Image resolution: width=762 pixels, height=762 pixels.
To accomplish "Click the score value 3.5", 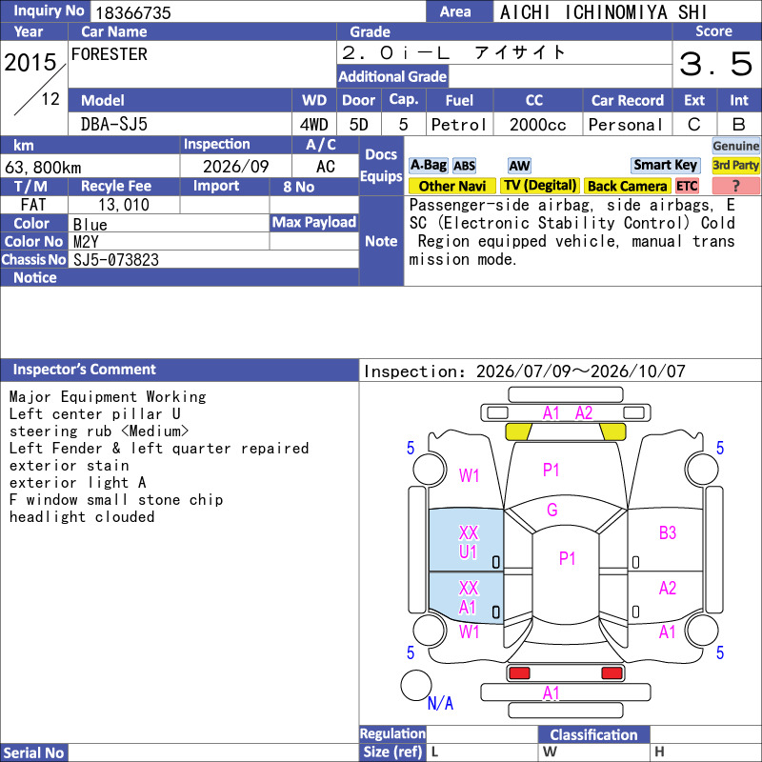I will click(716, 64).
